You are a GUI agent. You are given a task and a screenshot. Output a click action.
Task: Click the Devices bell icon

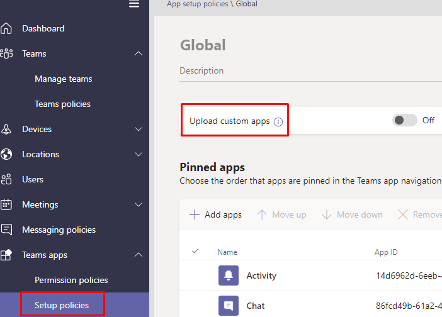(6, 129)
